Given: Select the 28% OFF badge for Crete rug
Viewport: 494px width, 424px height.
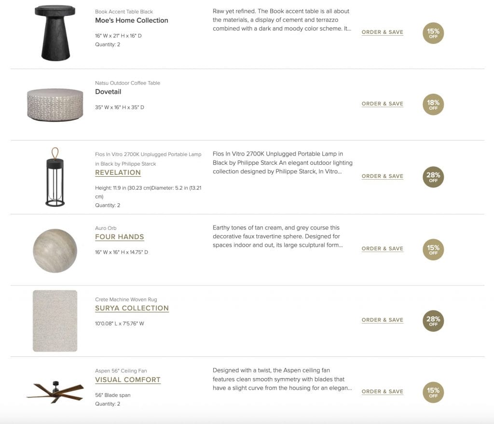Looking at the screenshot, I should (433, 321).
